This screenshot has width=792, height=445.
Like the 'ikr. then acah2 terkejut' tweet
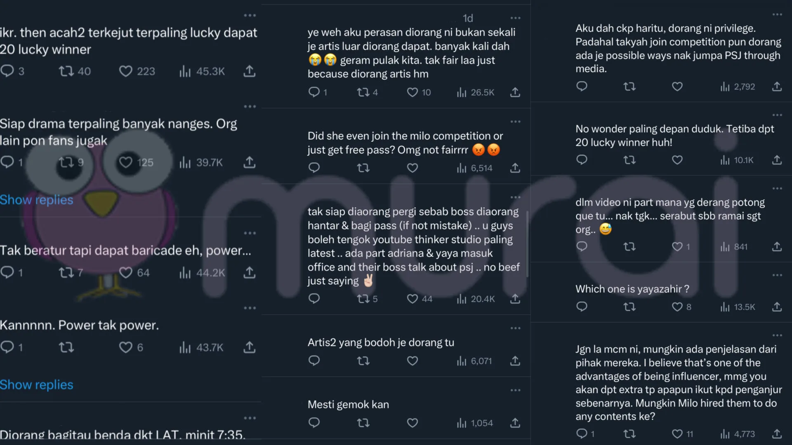tap(126, 71)
